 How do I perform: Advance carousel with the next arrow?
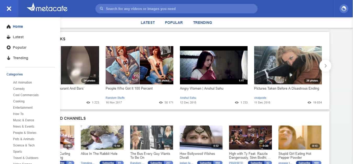click(x=325, y=66)
